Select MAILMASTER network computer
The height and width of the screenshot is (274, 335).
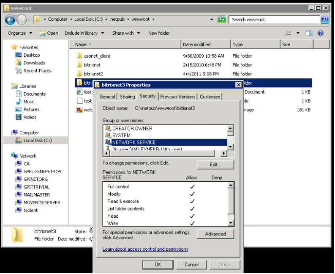[x=36, y=195]
